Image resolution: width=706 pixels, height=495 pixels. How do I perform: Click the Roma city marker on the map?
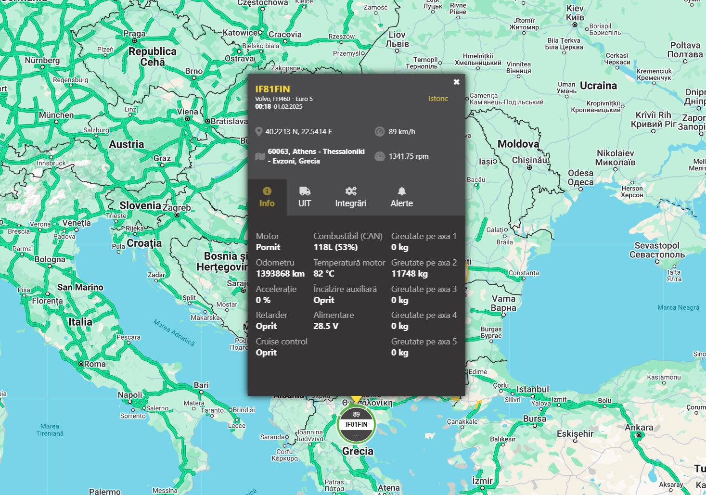81,364
